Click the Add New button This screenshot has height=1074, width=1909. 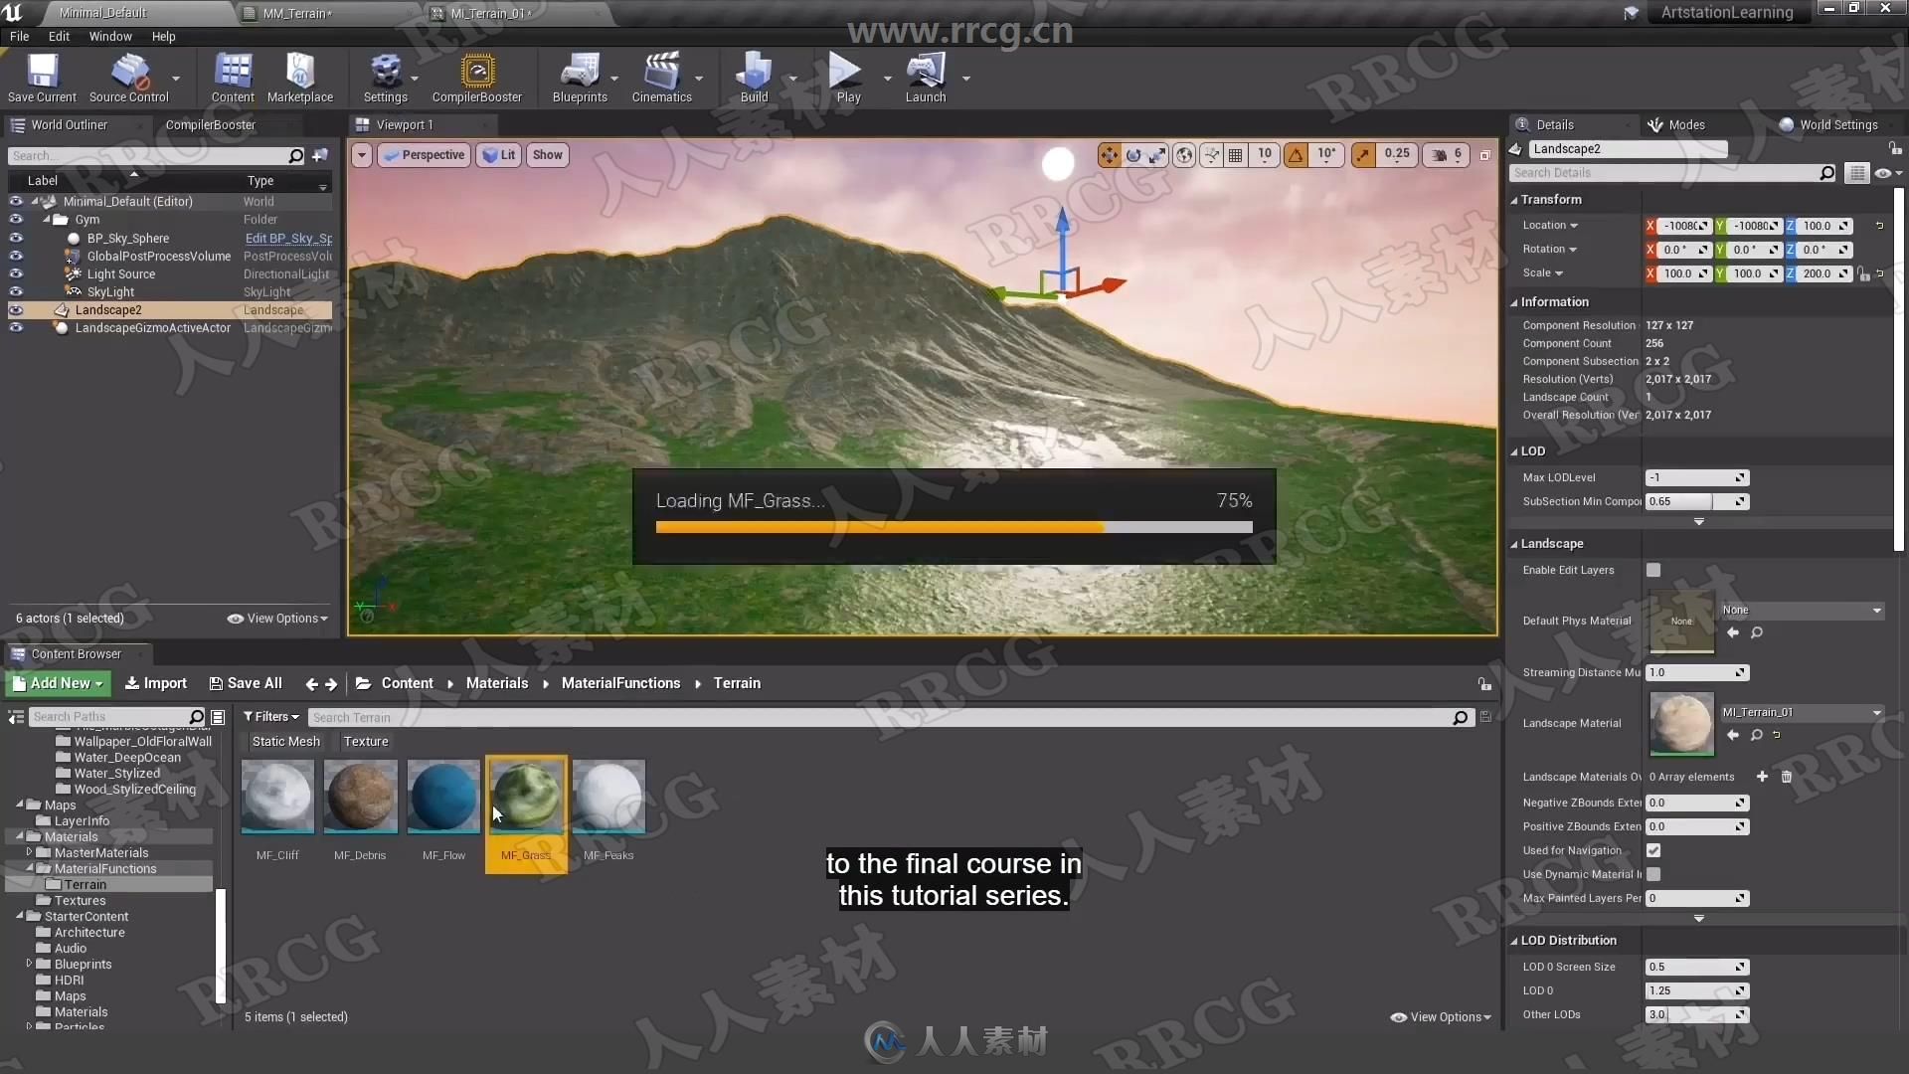pos(59,684)
